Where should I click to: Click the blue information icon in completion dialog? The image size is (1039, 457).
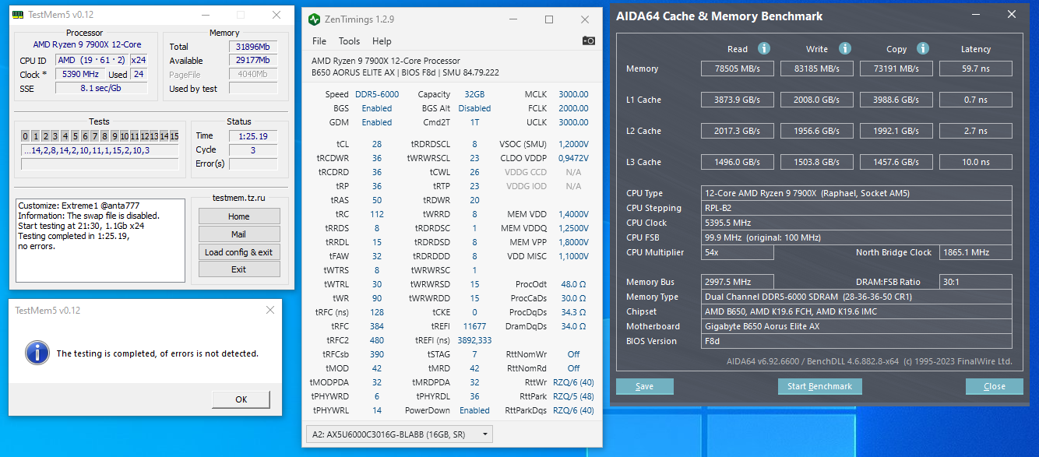tap(37, 353)
